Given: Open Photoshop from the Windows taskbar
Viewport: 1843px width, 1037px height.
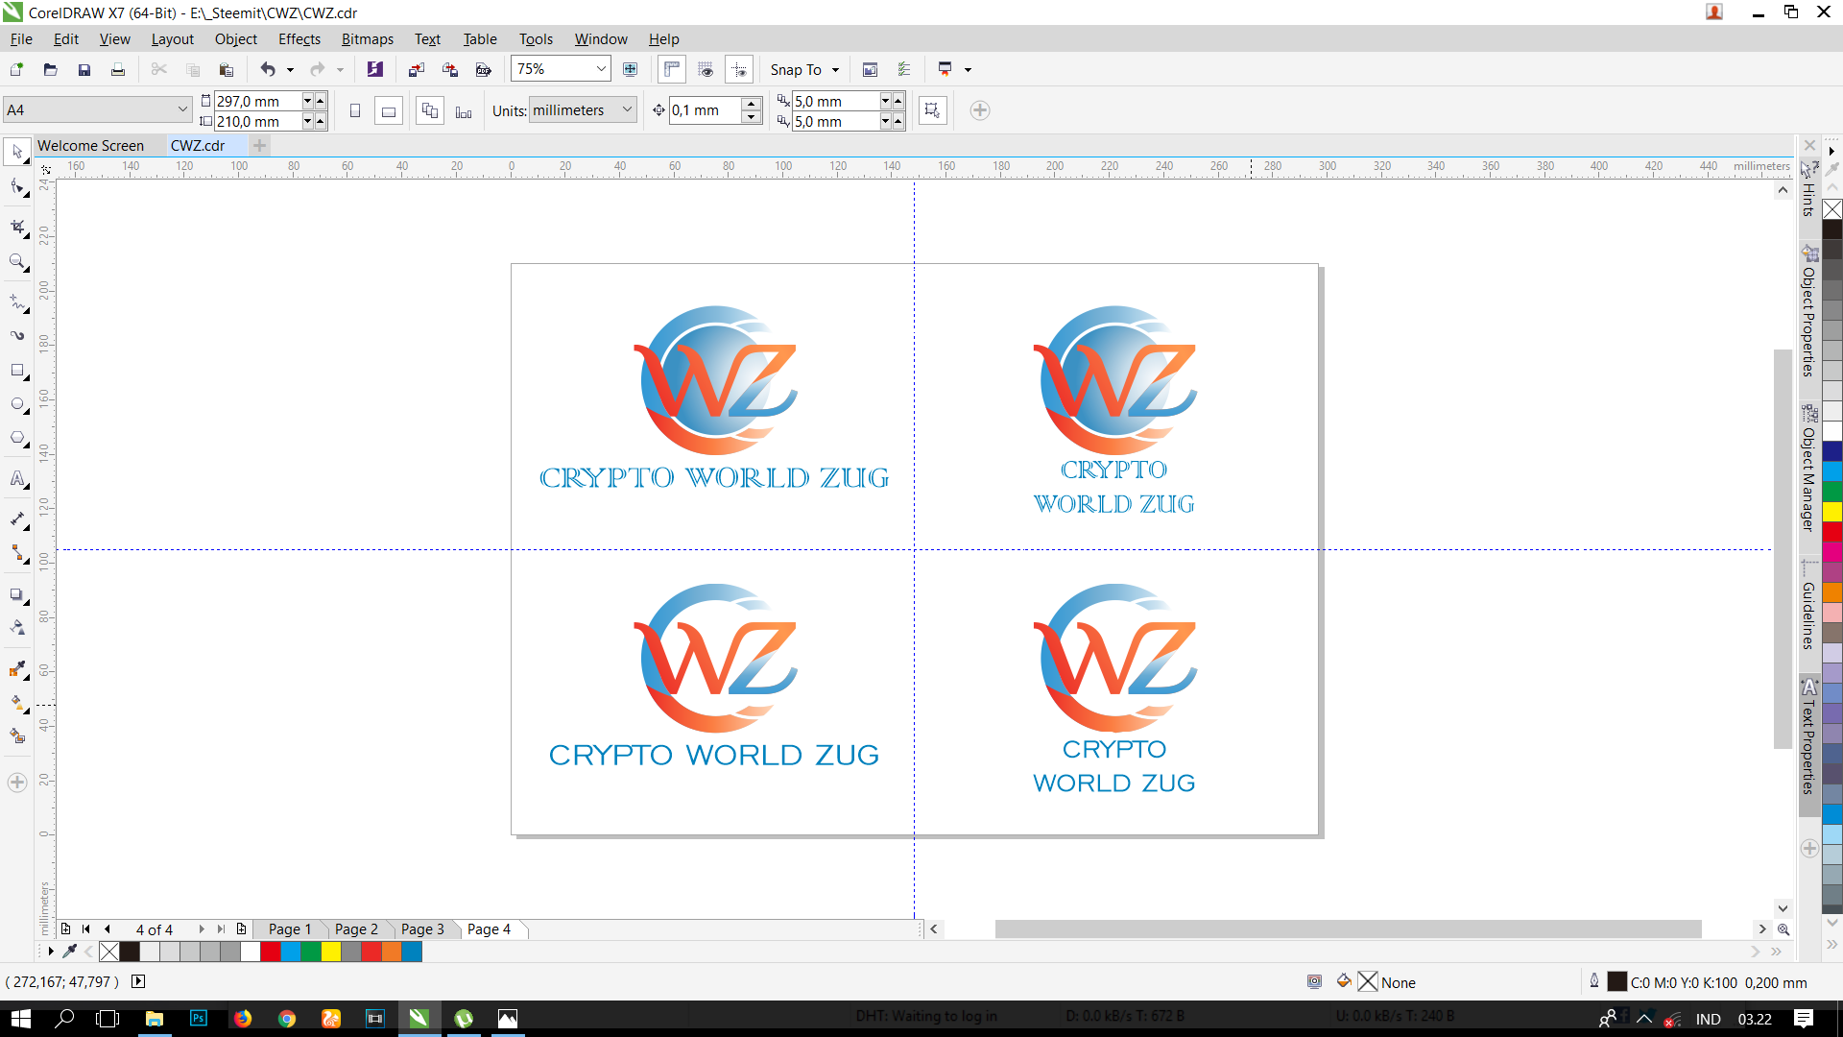Looking at the screenshot, I should [x=198, y=1018].
